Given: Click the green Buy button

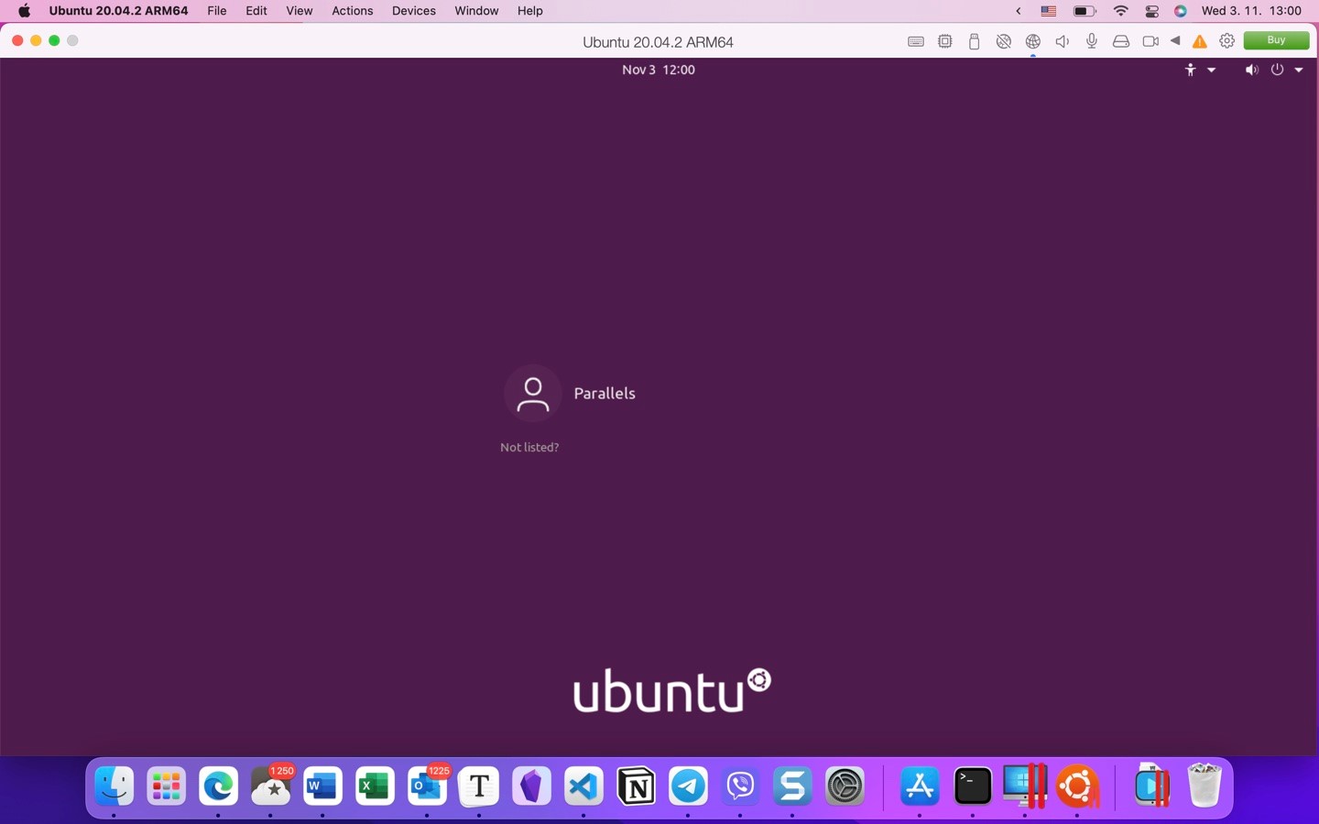Looking at the screenshot, I should (x=1276, y=40).
